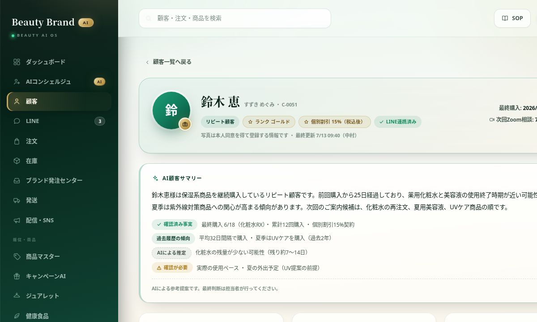The width and height of the screenshot is (537, 322).
Task: Open ダッシュボード in the sidebar
Action: coord(59,62)
